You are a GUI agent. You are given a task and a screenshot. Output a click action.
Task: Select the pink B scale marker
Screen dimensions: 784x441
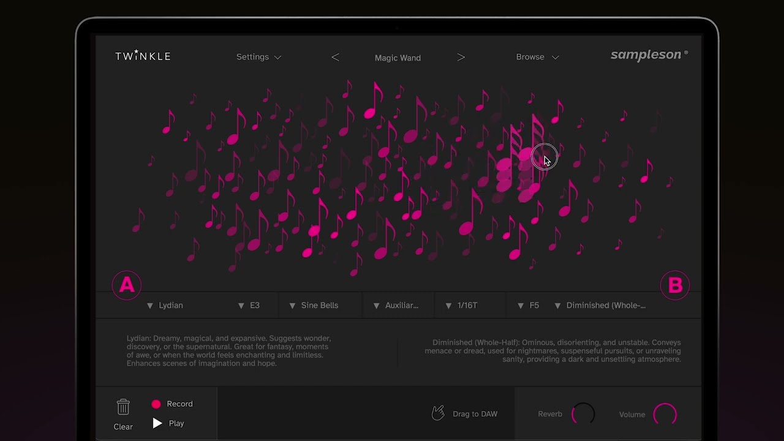(x=675, y=285)
